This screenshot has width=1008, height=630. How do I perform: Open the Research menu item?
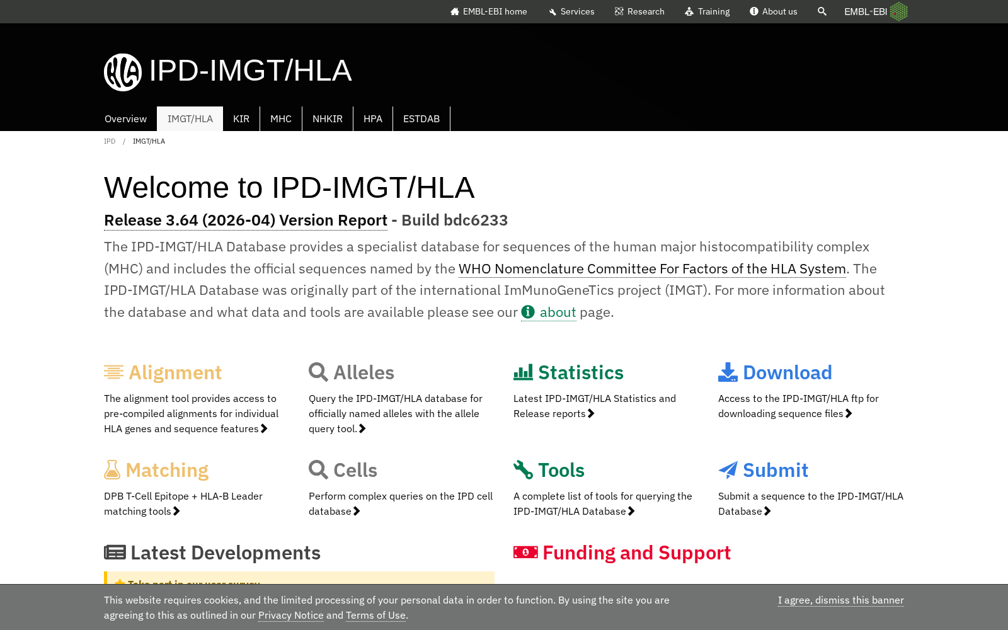click(x=639, y=11)
